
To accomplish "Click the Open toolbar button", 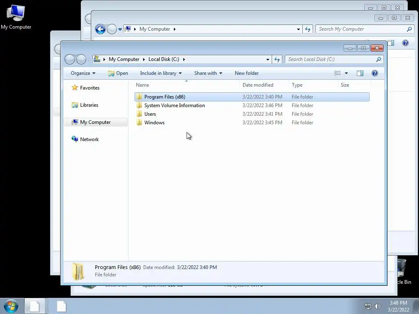I will click(x=118, y=73).
